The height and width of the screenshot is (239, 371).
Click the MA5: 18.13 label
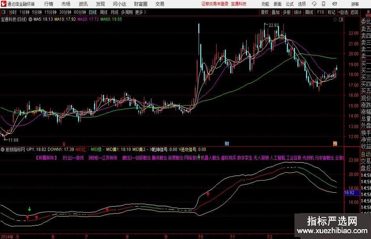point(43,19)
